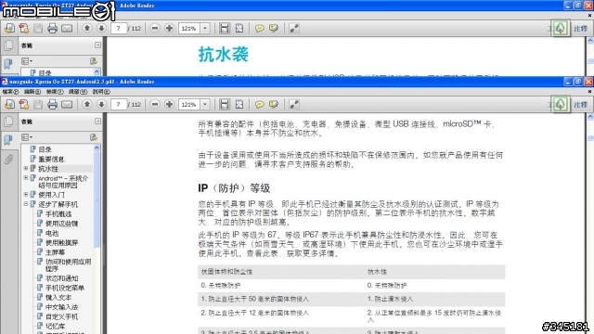The width and height of the screenshot is (594, 334).
Task: Select the 中文输入法 bookmark
Action: tap(62, 307)
